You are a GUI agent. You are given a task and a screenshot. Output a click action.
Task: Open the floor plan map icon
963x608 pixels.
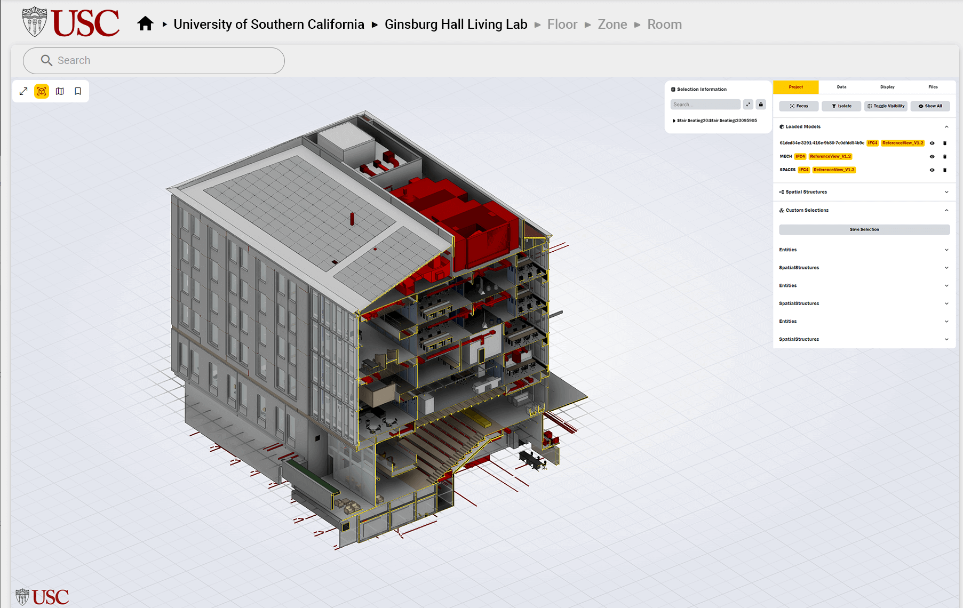pos(60,91)
